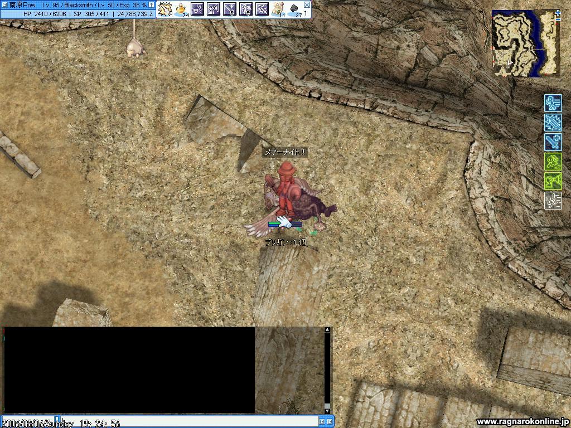The image size is (571, 428).
Task: Use the dark stone item with count 37
Action: pyautogui.click(x=294, y=9)
